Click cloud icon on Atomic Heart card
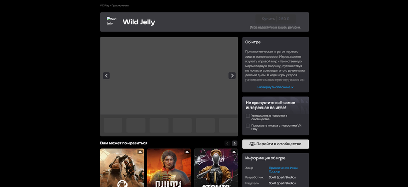The image size is (408, 187). [x=234, y=152]
